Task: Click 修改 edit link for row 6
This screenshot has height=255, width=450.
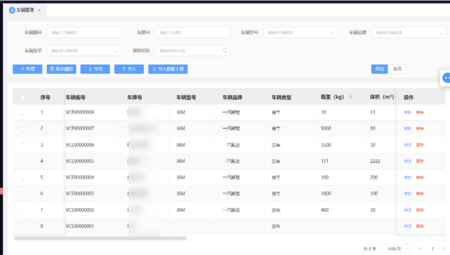Action: 408,193
